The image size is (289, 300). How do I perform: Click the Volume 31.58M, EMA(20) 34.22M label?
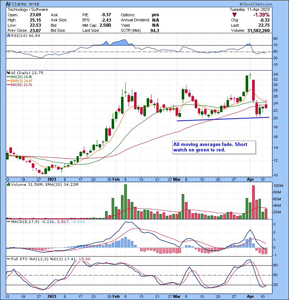[44, 184]
